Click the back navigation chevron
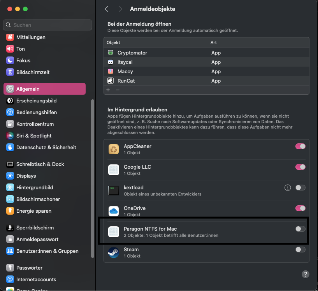The width and height of the screenshot is (318, 291). (107, 9)
